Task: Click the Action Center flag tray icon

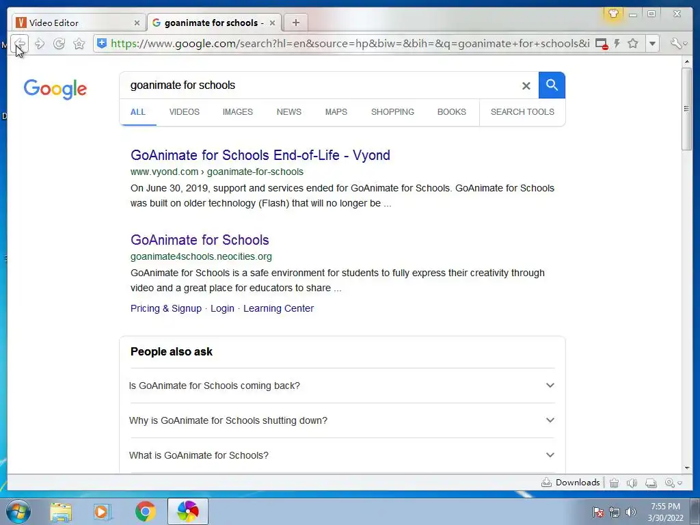Action: [x=598, y=513]
